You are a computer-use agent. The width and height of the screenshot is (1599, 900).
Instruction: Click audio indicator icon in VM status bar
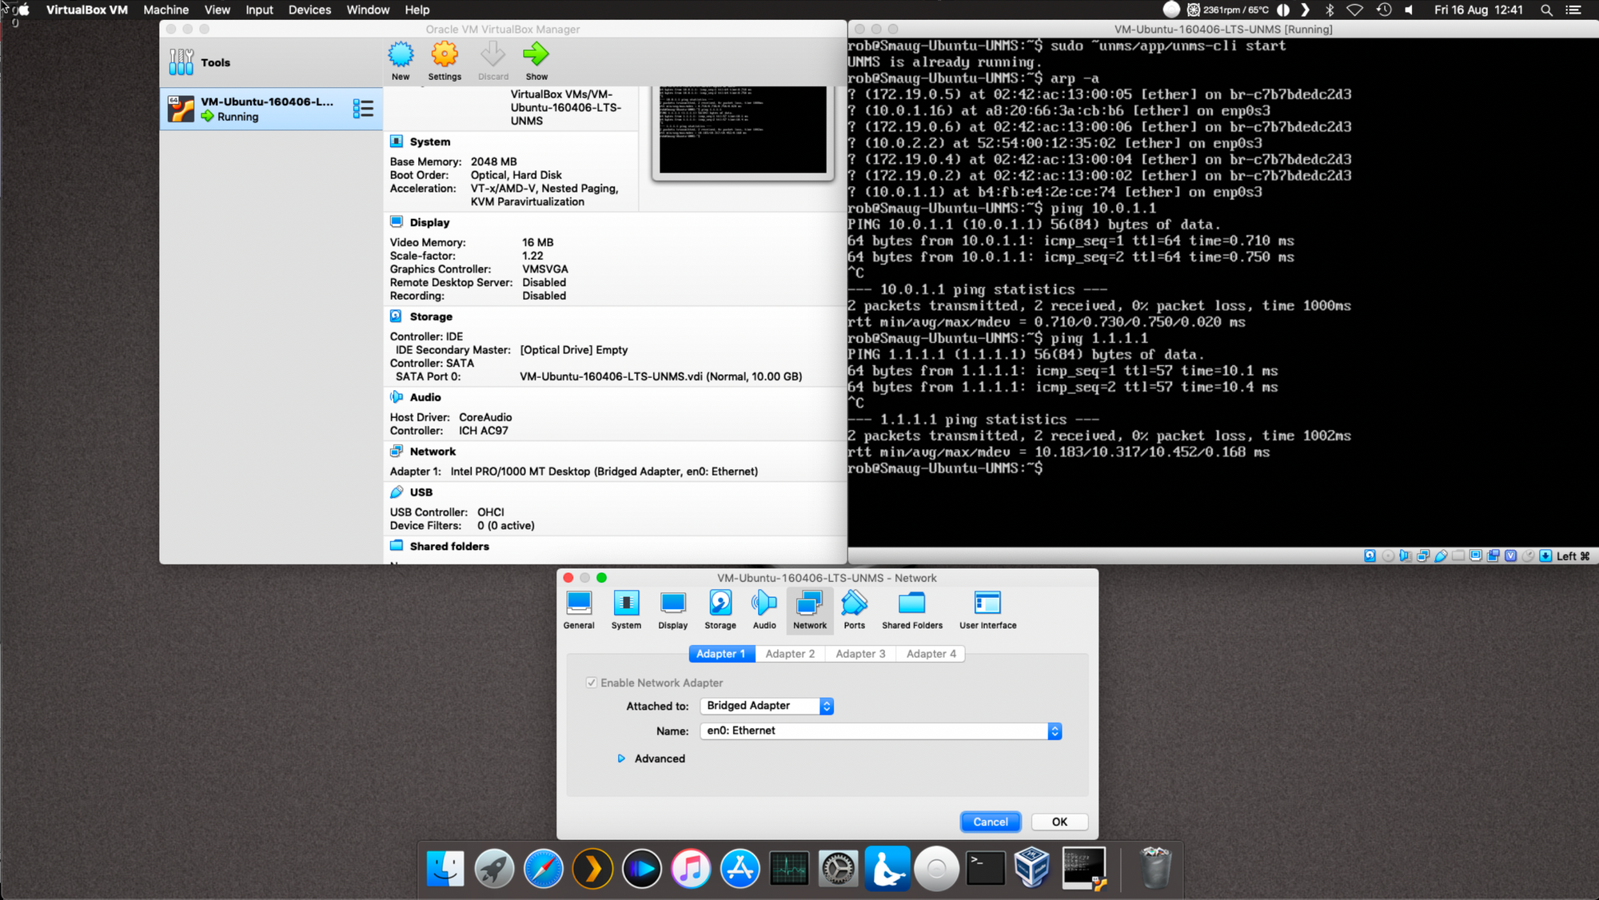click(x=1406, y=556)
